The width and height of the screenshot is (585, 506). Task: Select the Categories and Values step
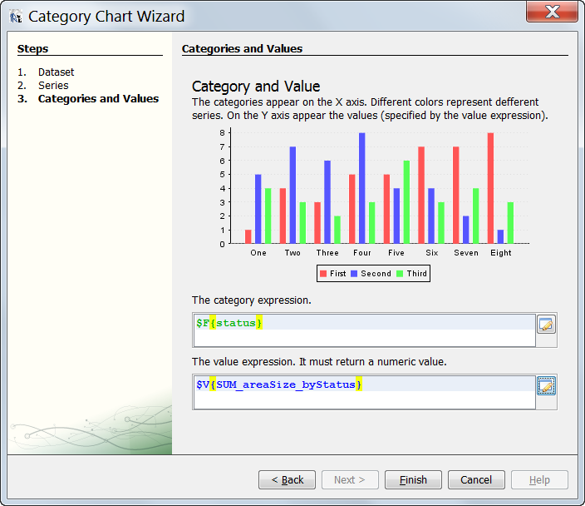click(x=98, y=99)
